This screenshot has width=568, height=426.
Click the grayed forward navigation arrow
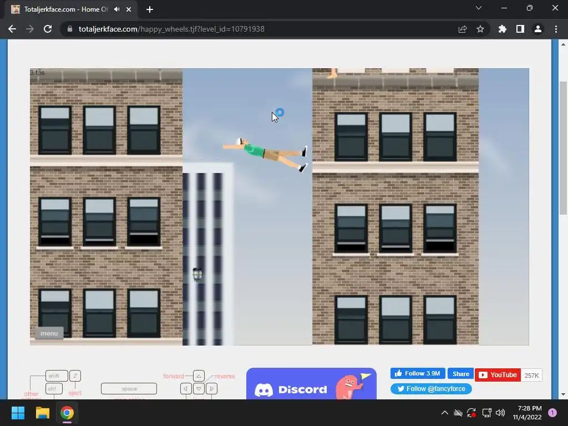click(x=30, y=29)
